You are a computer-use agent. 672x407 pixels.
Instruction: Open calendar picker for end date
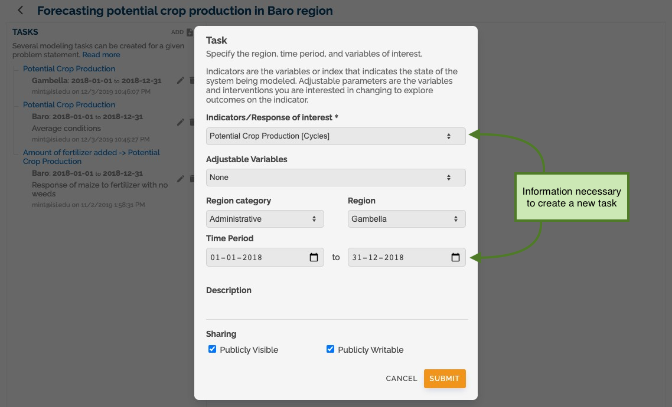coord(455,257)
